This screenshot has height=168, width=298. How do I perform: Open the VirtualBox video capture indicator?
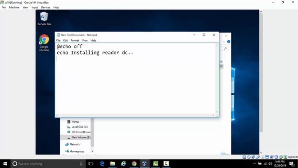[271, 157]
